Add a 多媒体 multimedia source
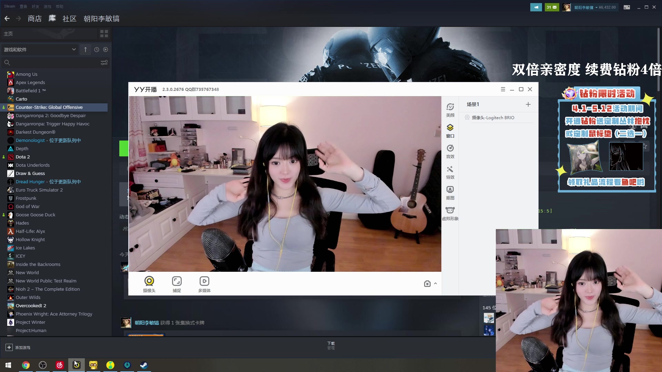 click(204, 284)
